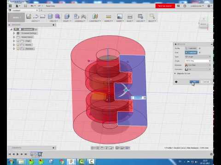Expand the Named Views tree node

click(14, 37)
